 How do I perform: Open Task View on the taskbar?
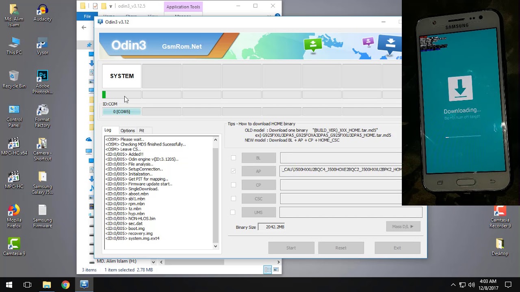(x=28, y=285)
